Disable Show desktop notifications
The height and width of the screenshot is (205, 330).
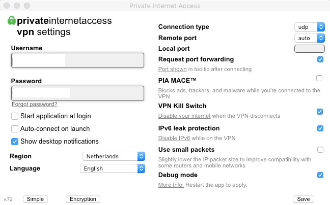[15, 142]
